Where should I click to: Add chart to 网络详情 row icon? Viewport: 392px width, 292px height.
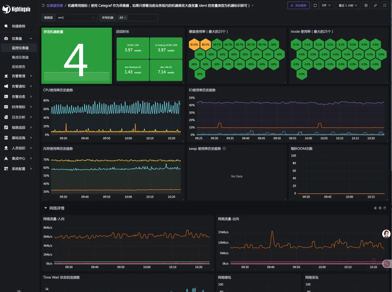pyautogui.click(x=375, y=208)
